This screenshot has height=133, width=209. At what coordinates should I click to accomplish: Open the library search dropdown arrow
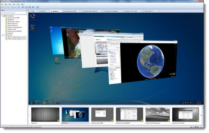26,13
